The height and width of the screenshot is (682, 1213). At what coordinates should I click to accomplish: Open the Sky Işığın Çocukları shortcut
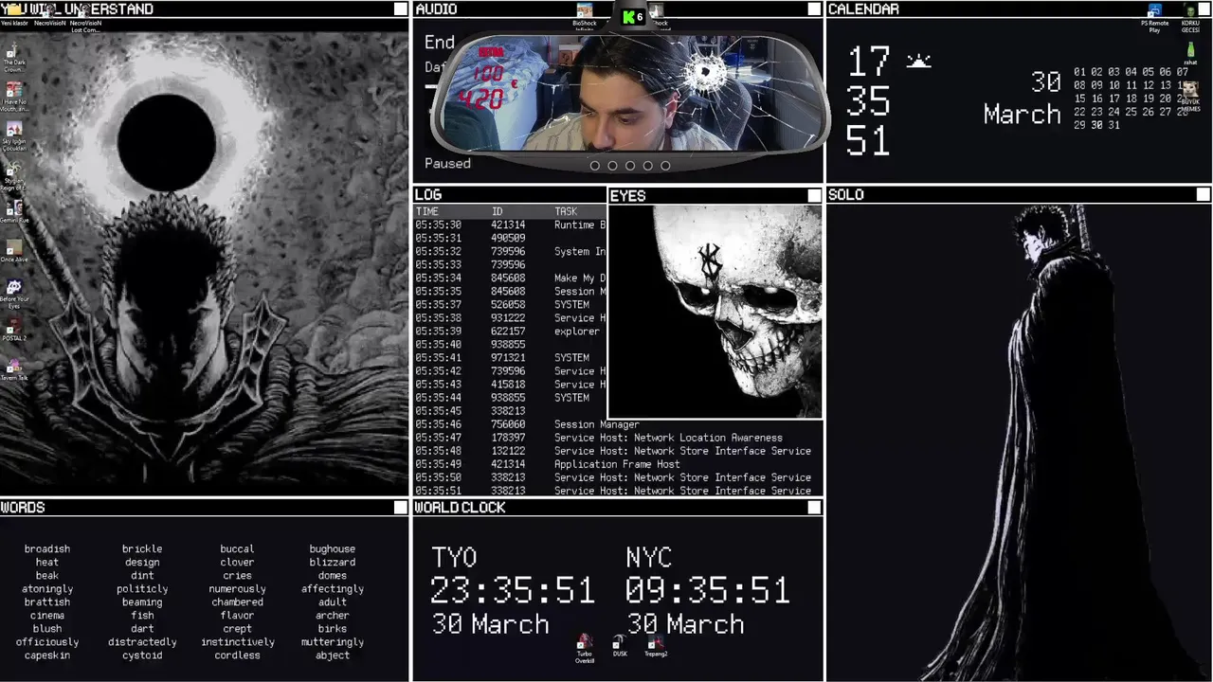[x=13, y=136]
